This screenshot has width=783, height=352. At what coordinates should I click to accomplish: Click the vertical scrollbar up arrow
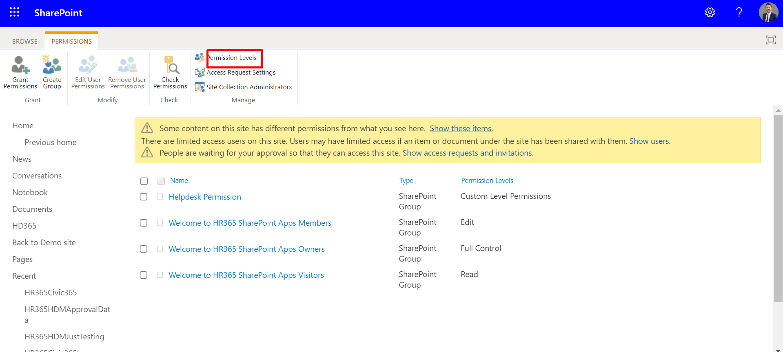point(778,110)
